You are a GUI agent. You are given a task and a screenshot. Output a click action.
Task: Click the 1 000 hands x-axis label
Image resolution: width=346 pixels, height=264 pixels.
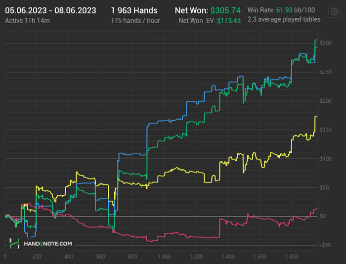[165, 257]
